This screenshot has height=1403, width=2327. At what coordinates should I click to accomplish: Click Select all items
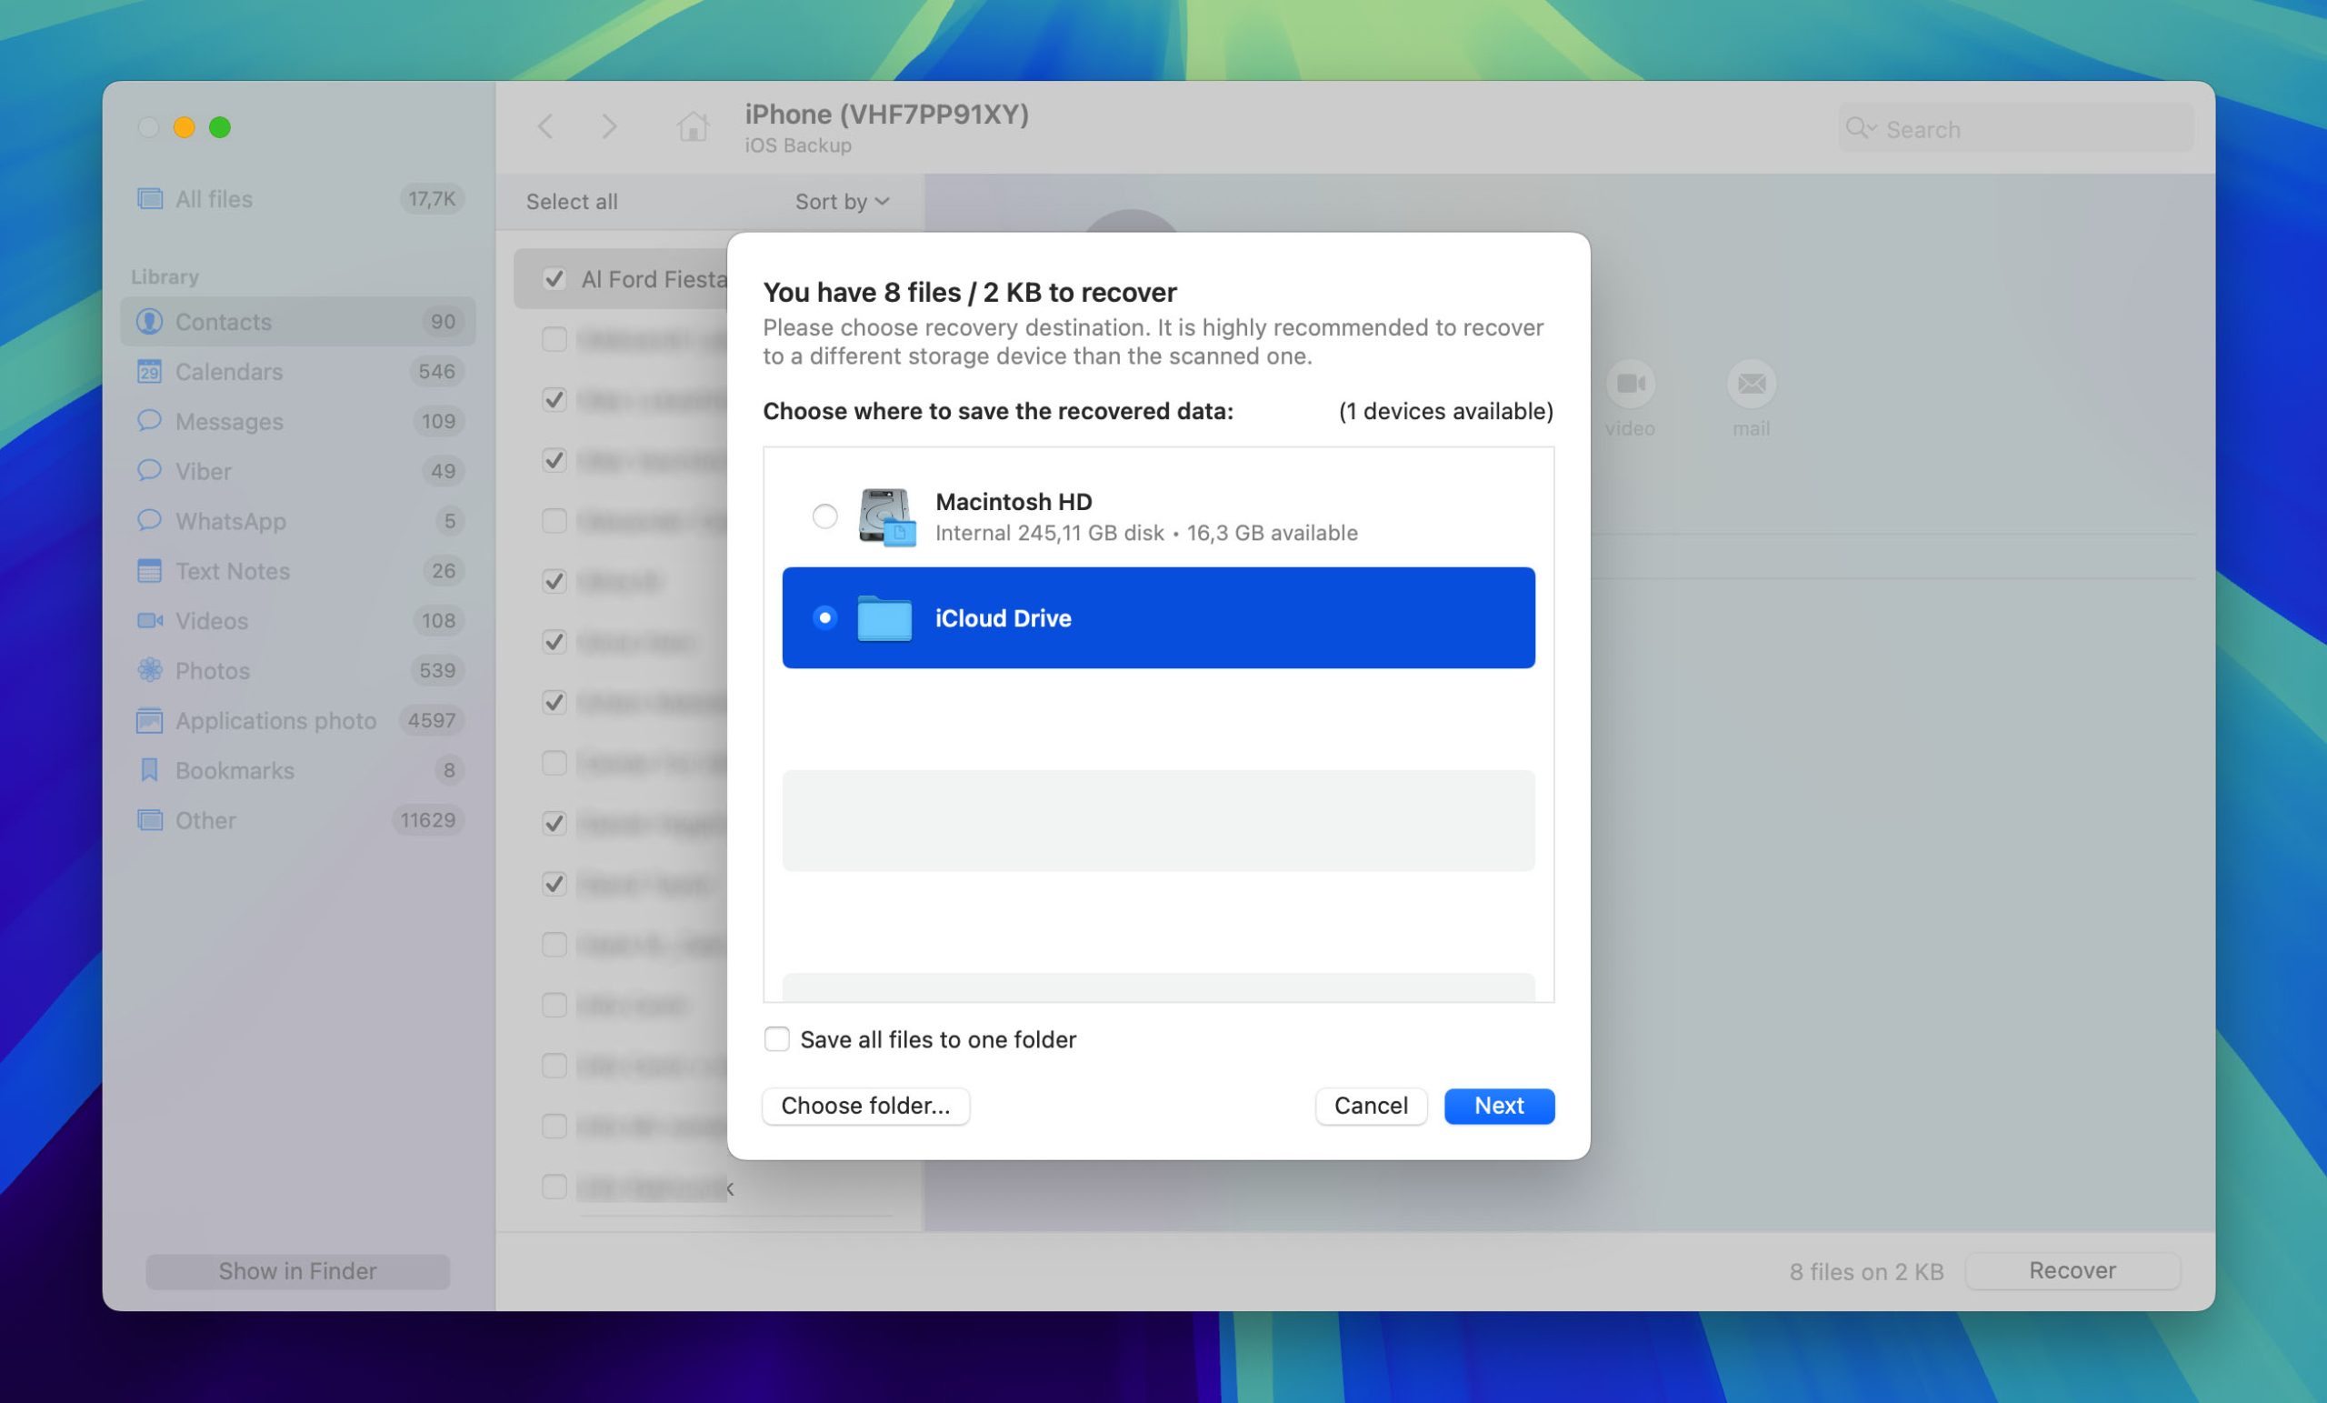click(x=570, y=198)
